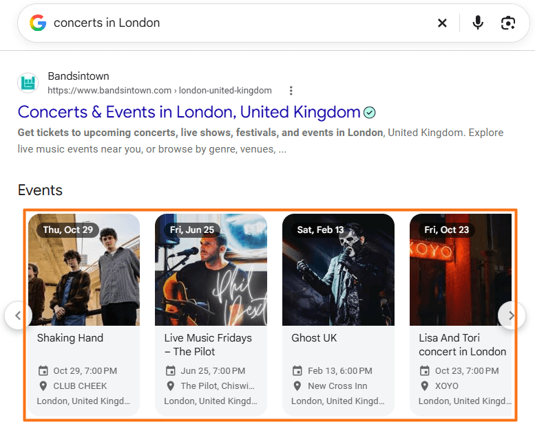Open the Ghost UK event photo
The height and width of the screenshot is (424, 535).
338,270
